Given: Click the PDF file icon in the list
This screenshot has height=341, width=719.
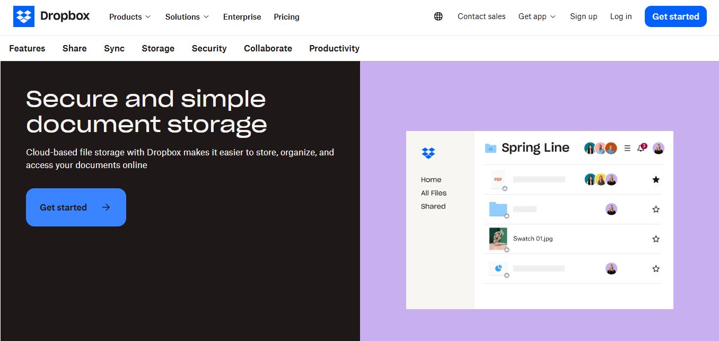Looking at the screenshot, I should point(498,180).
